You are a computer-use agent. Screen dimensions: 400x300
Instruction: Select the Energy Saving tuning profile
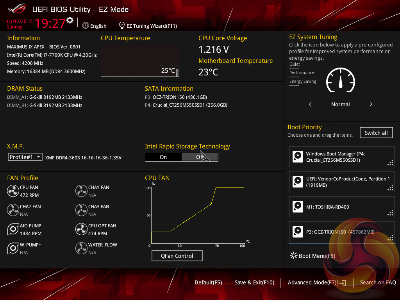click(303, 82)
